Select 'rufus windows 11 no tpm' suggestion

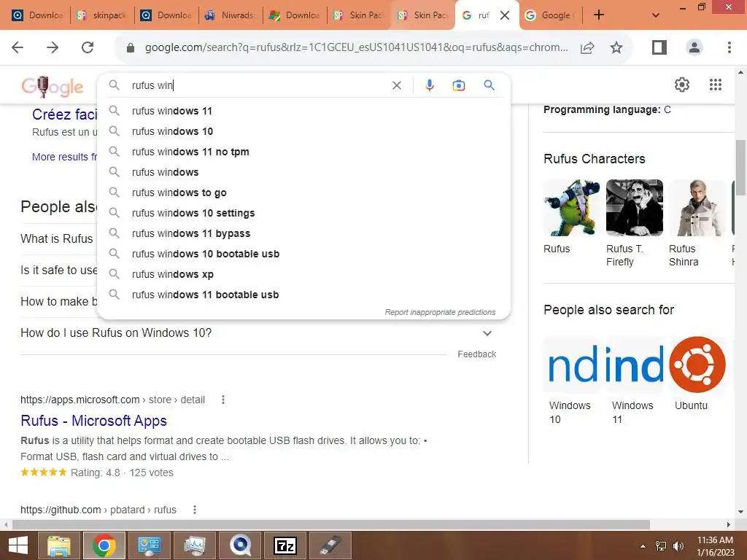(x=304, y=152)
